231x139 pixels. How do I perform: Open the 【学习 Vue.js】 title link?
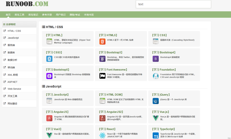tap(161, 112)
